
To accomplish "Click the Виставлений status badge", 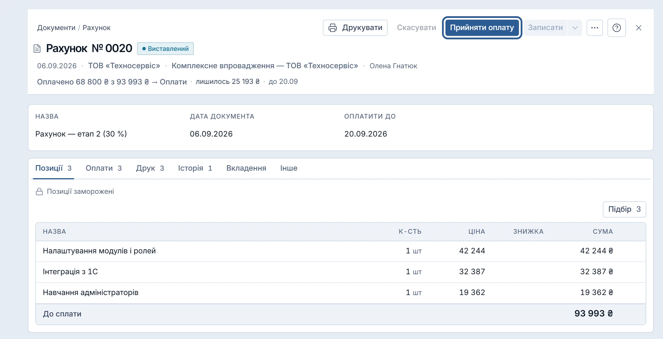I will (x=165, y=49).
